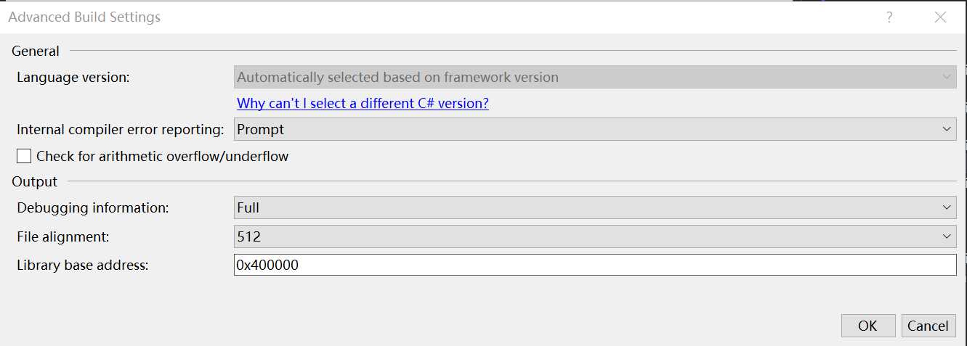Dismiss the dialog with Cancel button
Viewport: 967px width, 346px height.
tap(928, 326)
